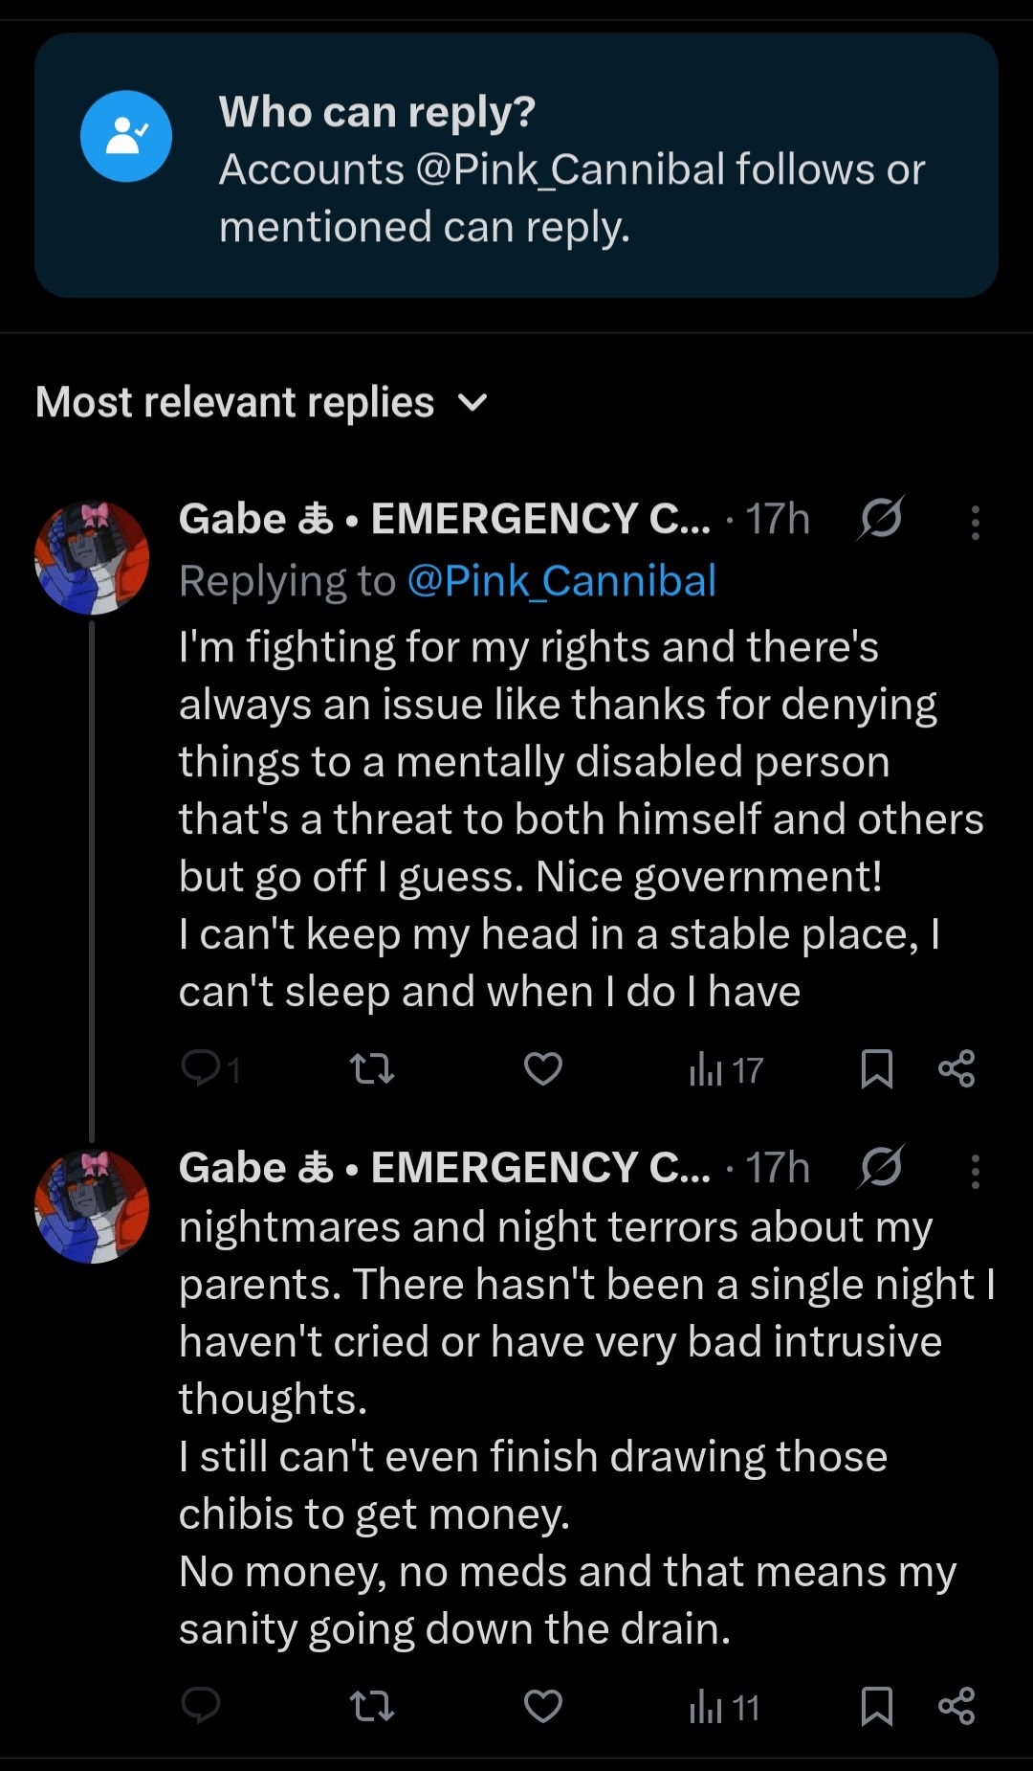The image size is (1033, 1771).
Task: Bookmark the second Gabe reply
Action: pyautogui.click(x=876, y=1706)
